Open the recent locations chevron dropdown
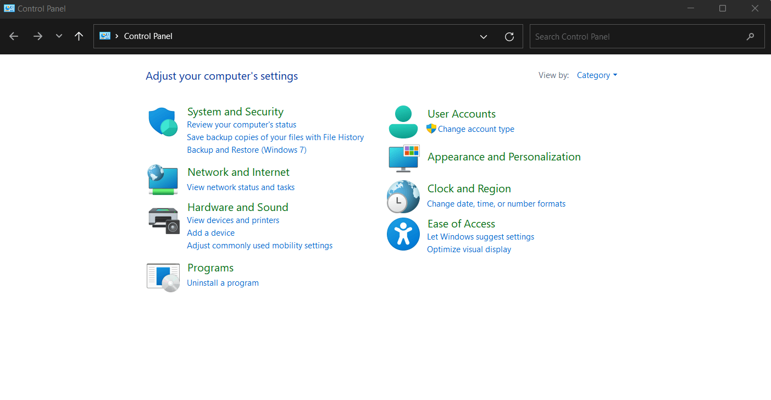 pyautogui.click(x=59, y=36)
